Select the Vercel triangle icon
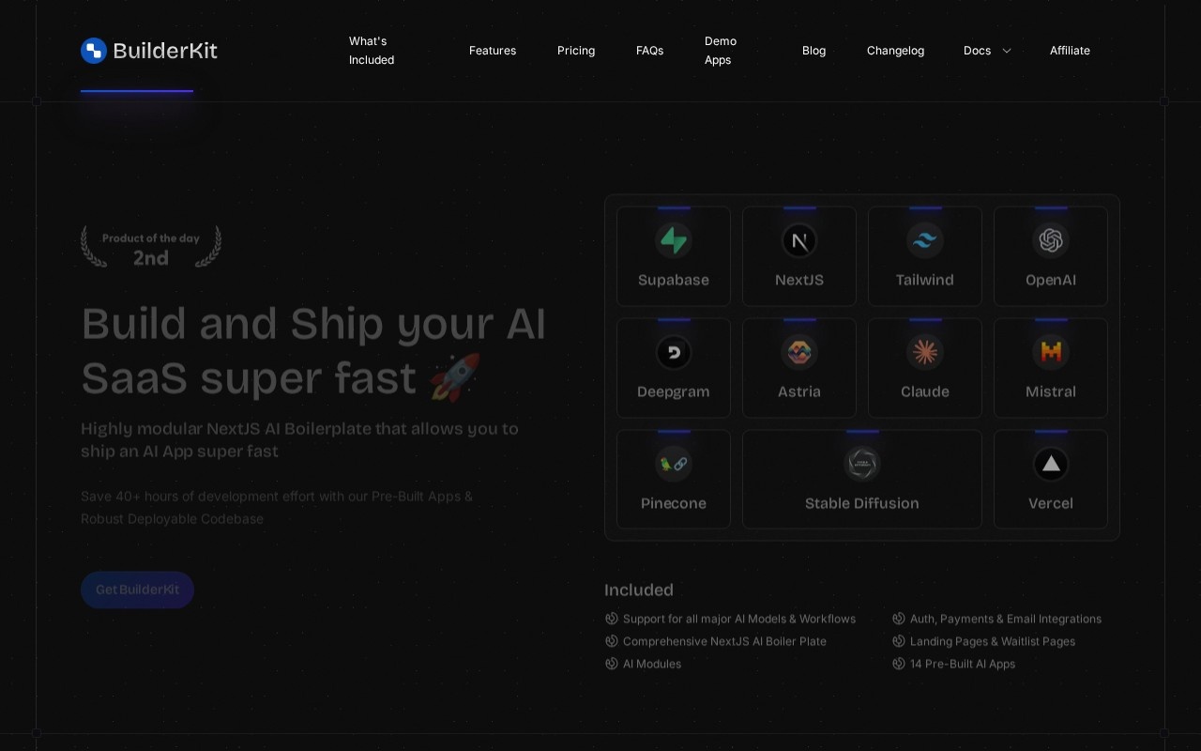Screen dimensions: 1201x751 point(1051,465)
